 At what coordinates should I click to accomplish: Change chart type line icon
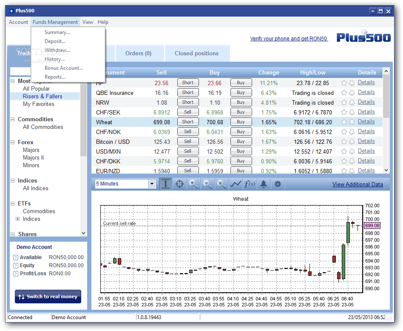236,184
